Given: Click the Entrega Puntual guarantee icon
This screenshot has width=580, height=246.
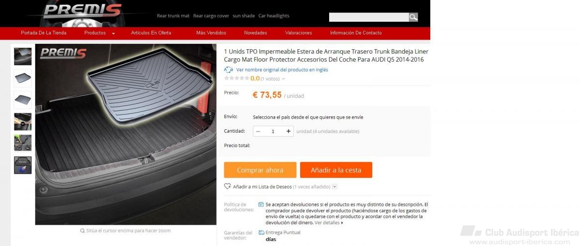Looking at the screenshot, I should coord(261,232).
